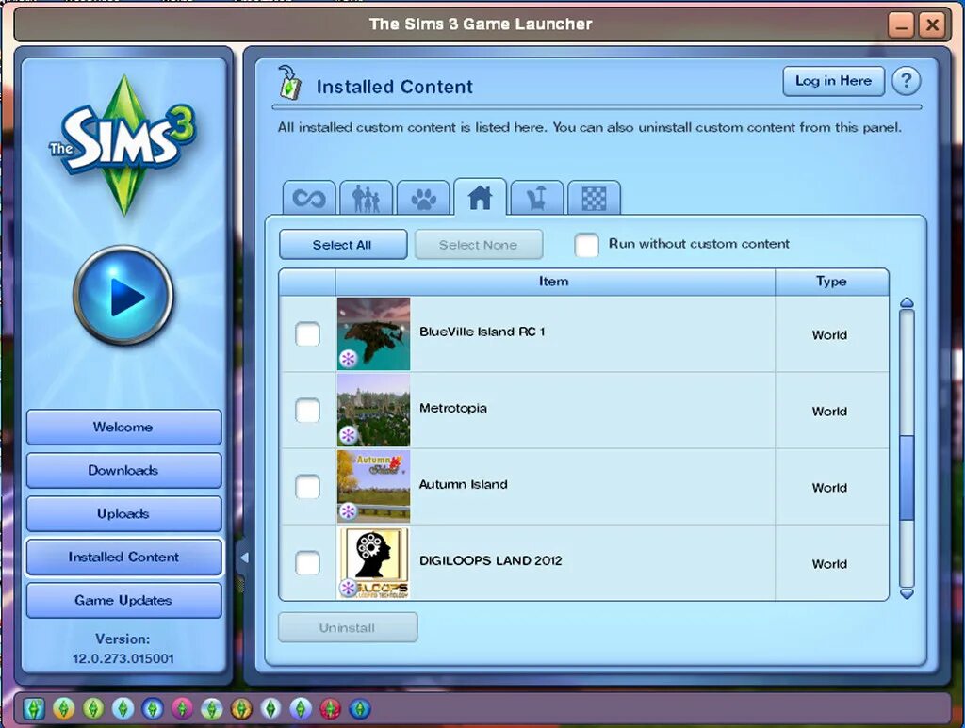Image resolution: width=965 pixels, height=728 pixels.
Task: Open the Uploads section
Action: click(123, 513)
